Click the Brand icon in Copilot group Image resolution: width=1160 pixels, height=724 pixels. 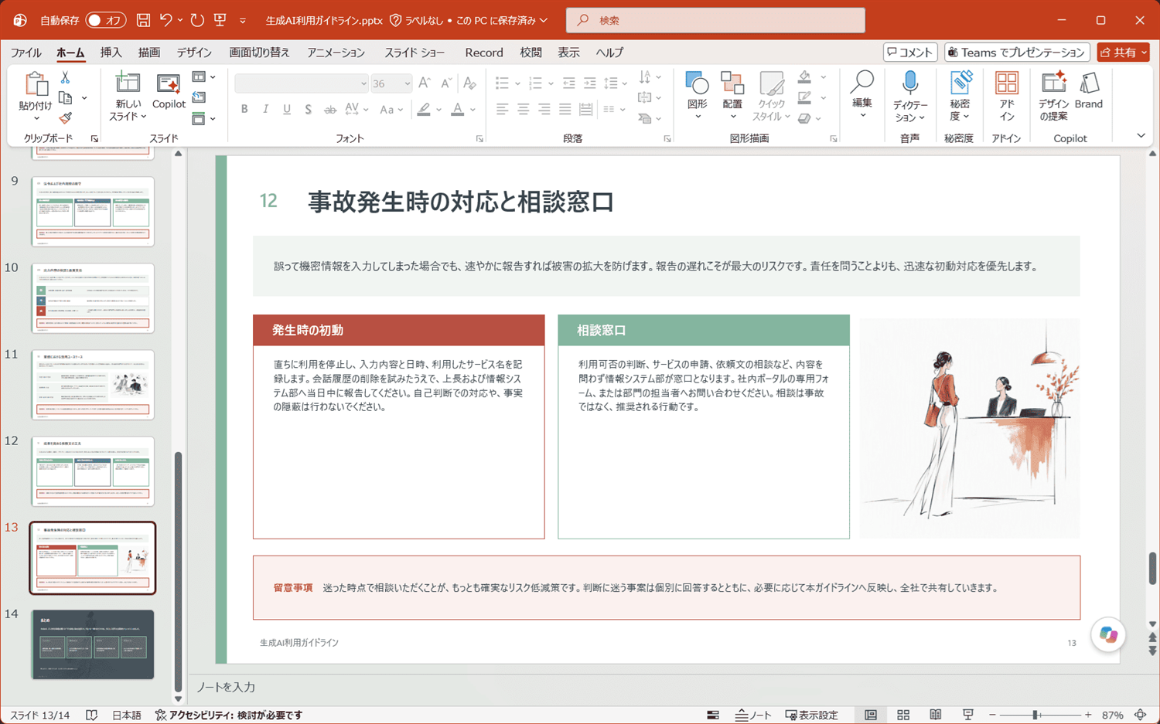1089,91
